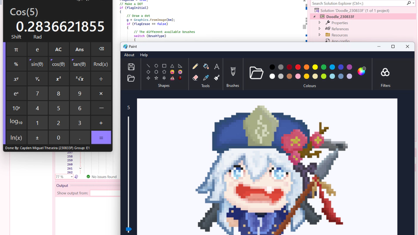Click the purple equals button
Viewport: 418px width, 235px height.
(101, 138)
